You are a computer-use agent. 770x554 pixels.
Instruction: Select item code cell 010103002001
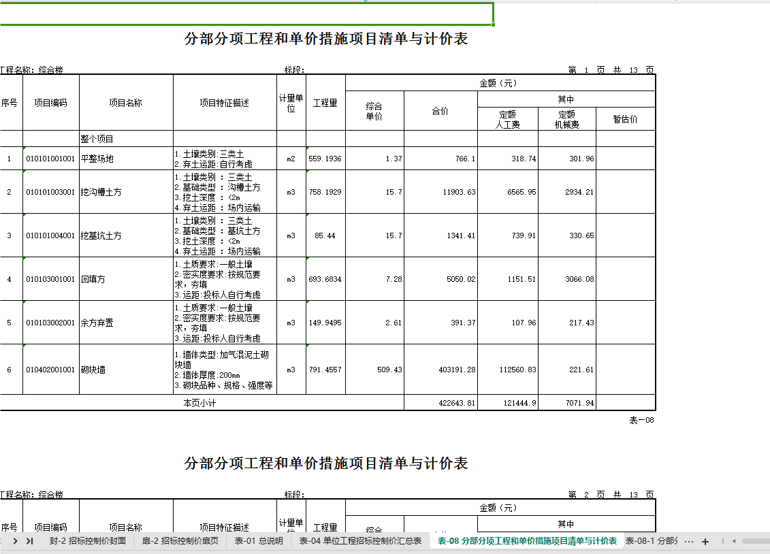pyautogui.click(x=50, y=323)
